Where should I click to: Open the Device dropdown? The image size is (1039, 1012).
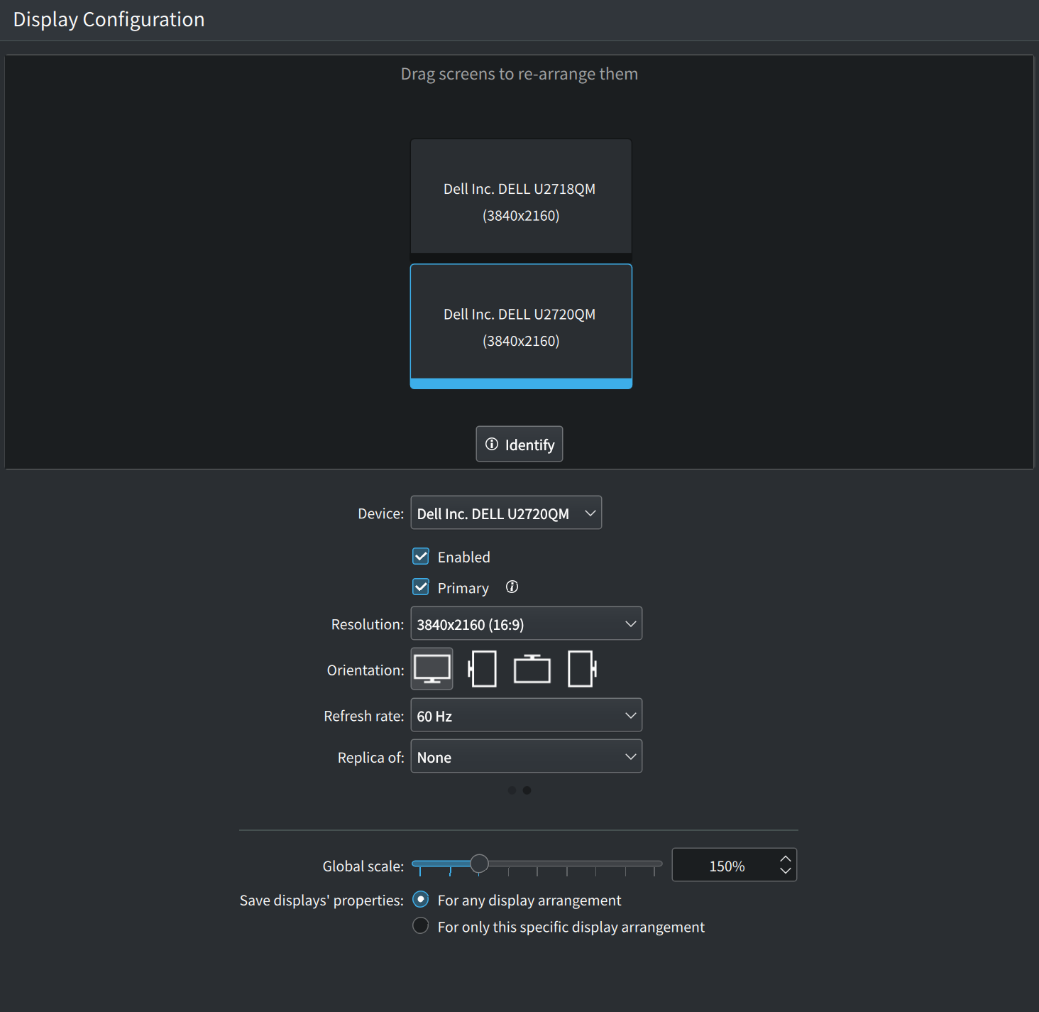pyautogui.click(x=506, y=513)
